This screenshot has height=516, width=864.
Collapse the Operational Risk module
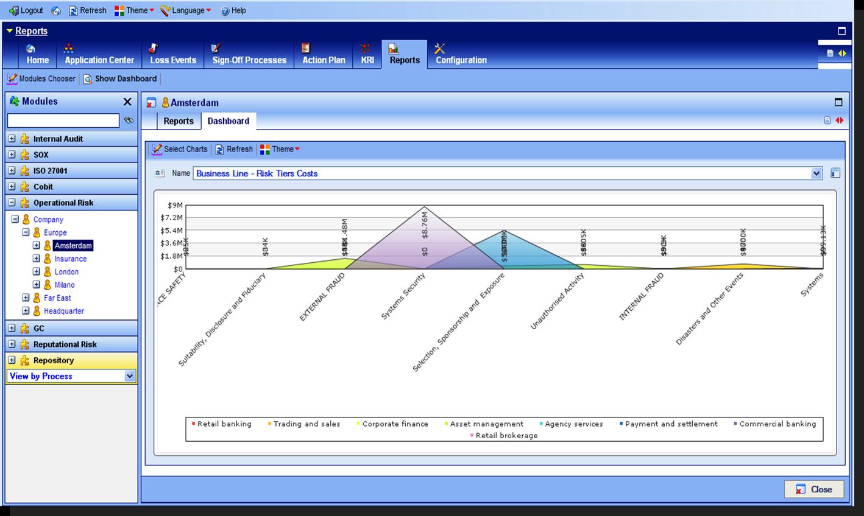point(12,203)
